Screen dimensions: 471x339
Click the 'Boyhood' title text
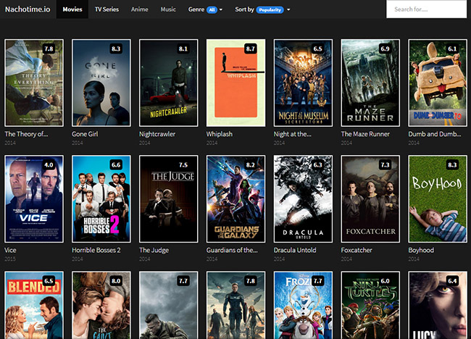click(x=421, y=250)
